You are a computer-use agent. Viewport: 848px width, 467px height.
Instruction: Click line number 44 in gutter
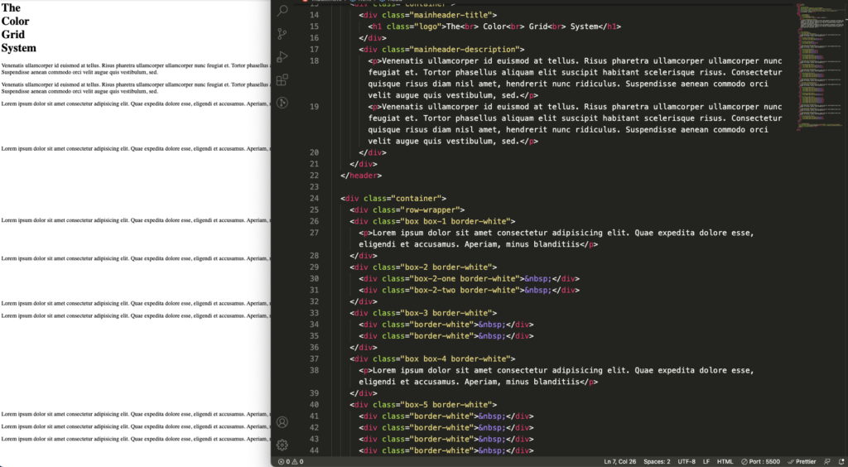[x=314, y=450]
